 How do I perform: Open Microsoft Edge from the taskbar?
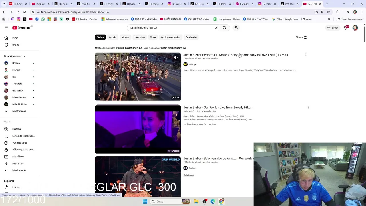tap(213, 201)
